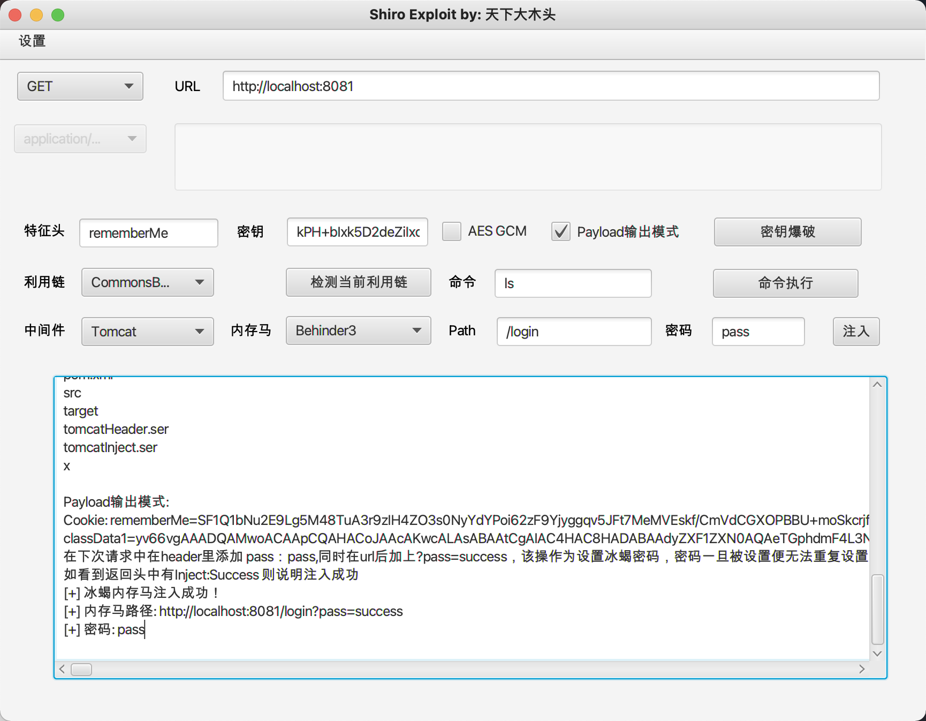Screen dimensions: 926x721
Task: Click the tomcatHeader.ser line in output
Action: click(116, 429)
